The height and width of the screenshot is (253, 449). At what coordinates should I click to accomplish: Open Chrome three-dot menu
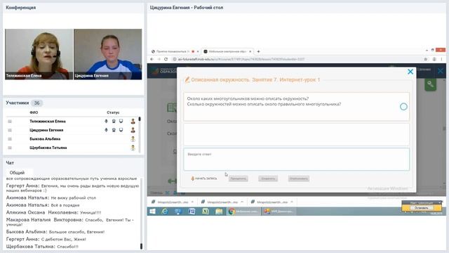tap(441, 59)
